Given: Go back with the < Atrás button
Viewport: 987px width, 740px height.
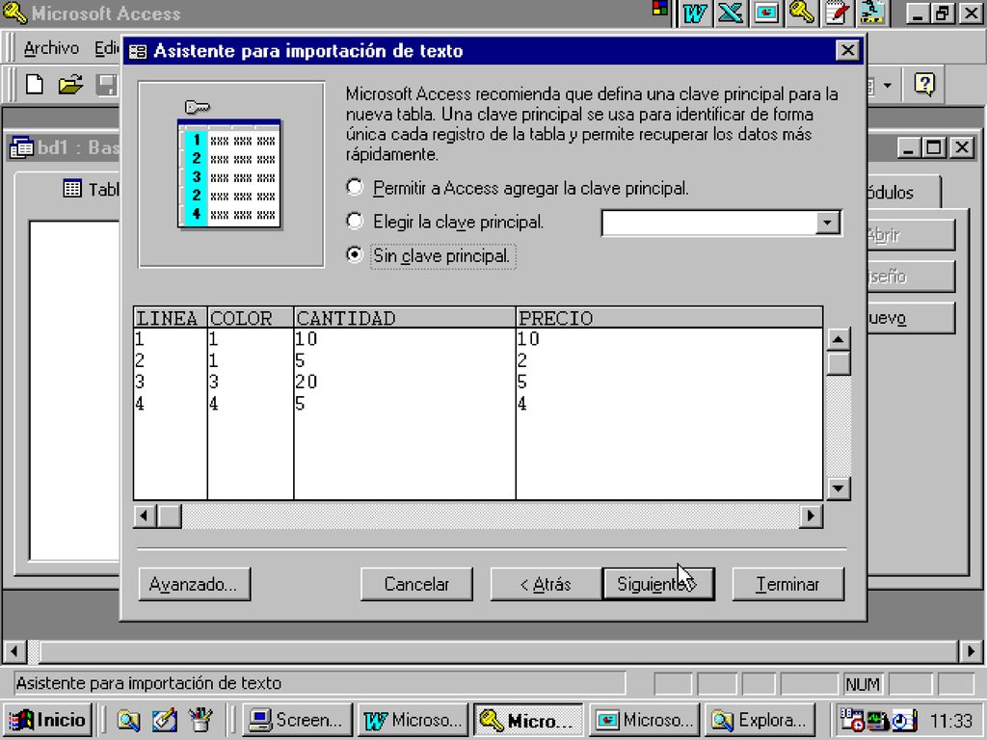Looking at the screenshot, I should (x=546, y=584).
